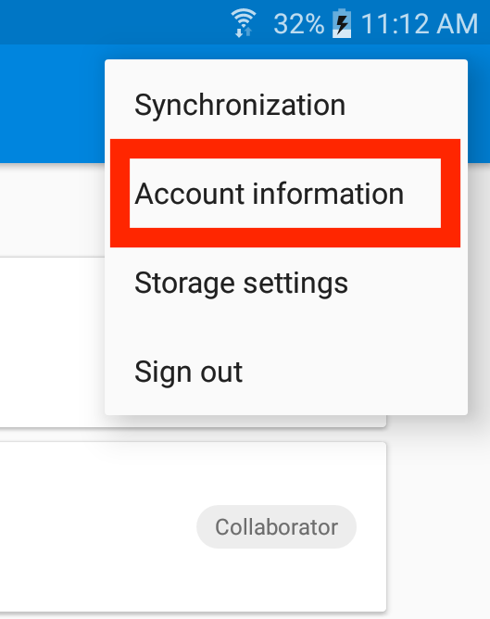Tap the 32% battery percentage indicator
This screenshot has width=490, height=619.
pos(298,24)
